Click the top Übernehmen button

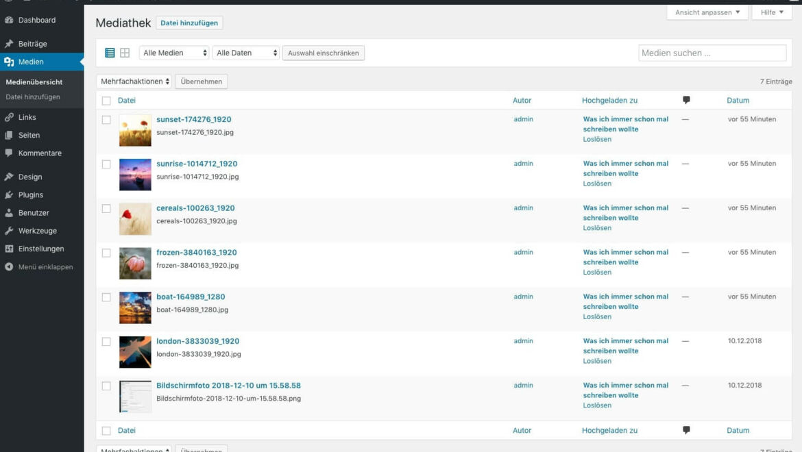(x=201, y=81)
